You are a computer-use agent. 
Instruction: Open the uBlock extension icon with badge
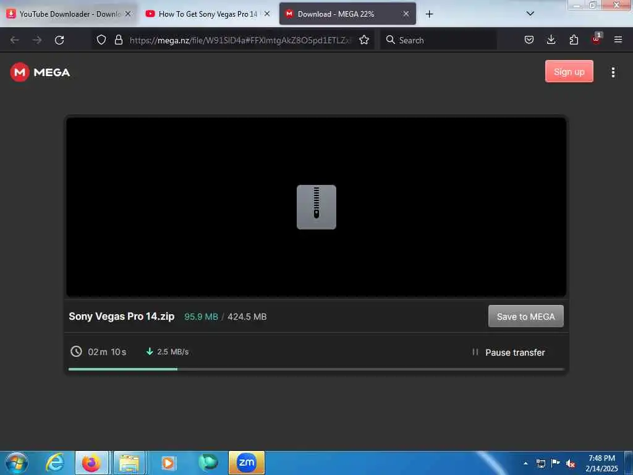click(597, 39)
